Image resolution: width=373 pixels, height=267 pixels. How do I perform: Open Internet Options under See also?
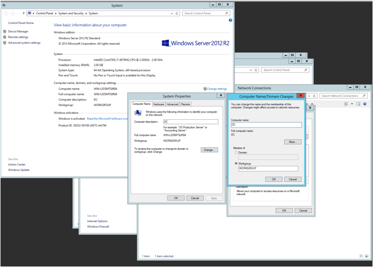coord(97,221)
